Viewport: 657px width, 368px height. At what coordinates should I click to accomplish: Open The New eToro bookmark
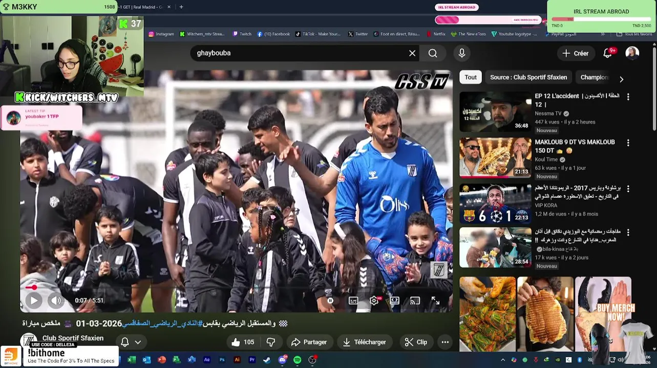coord(468,34)
